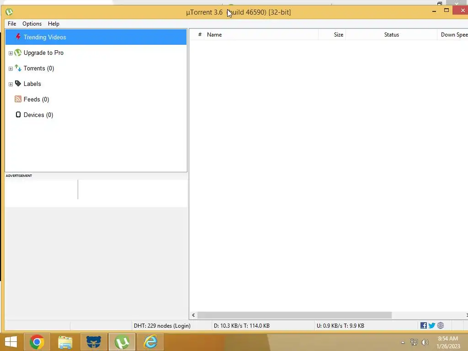Click the Facebook icon in status bar
Image resolution: width=468 pixels, height=351 pixels.
(x=424, y=325)
